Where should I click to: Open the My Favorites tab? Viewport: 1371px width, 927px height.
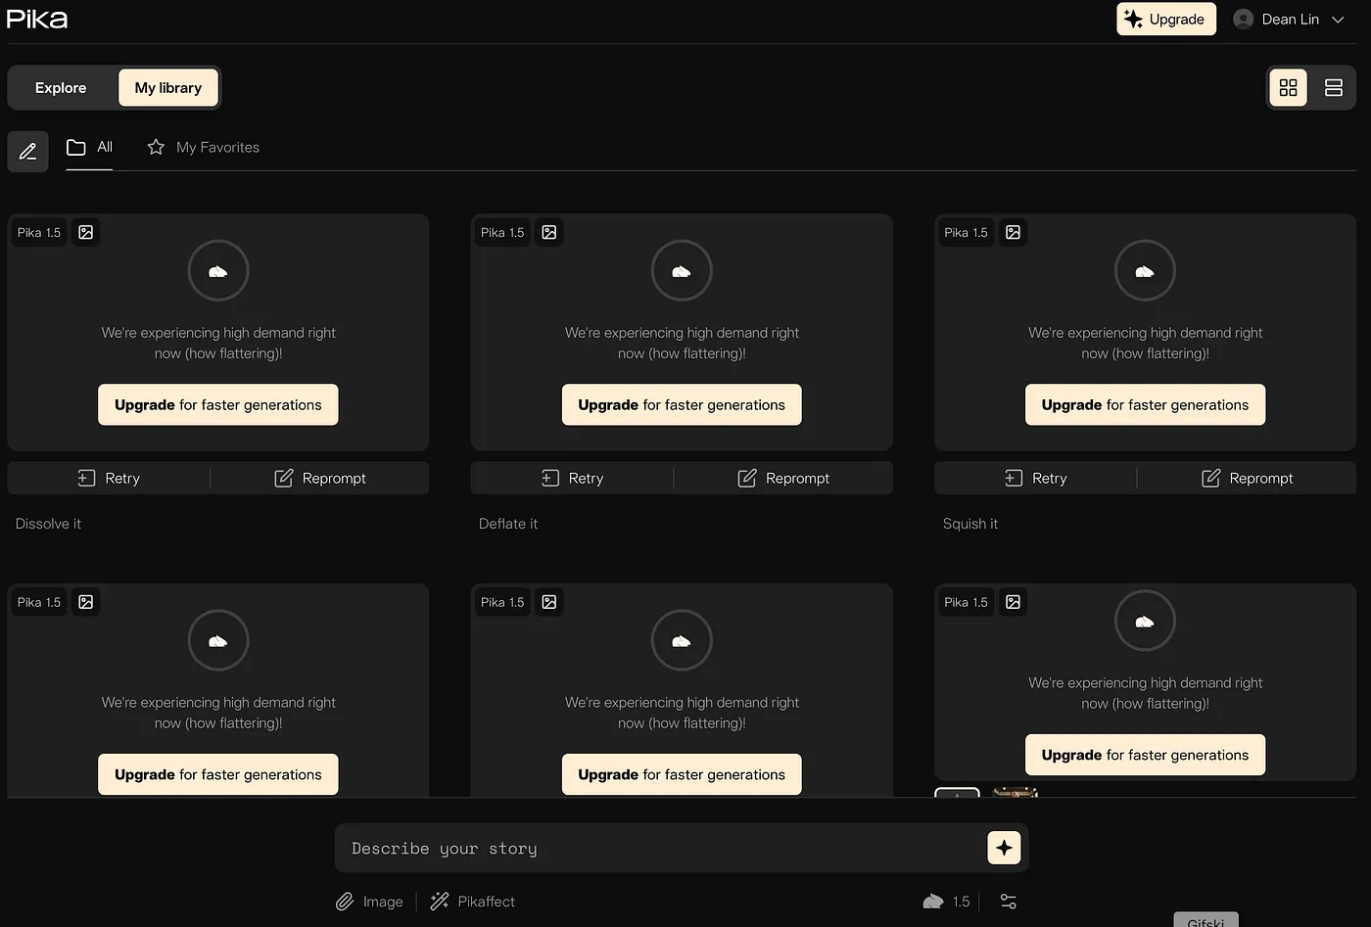pyautogui.click(x=203, y=148)
